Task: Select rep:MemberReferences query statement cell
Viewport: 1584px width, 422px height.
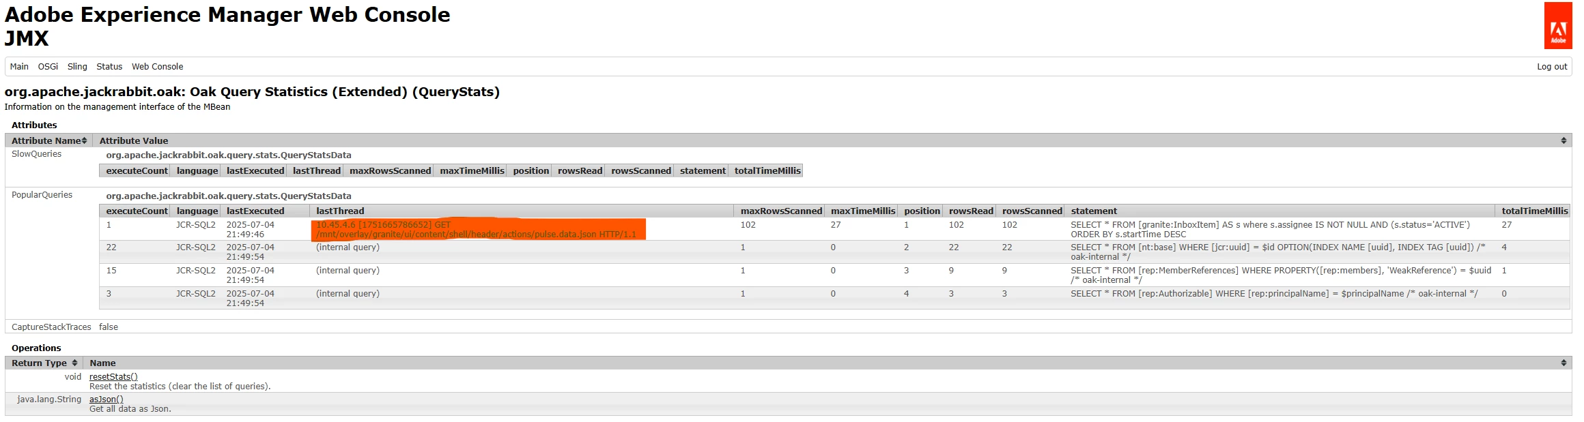Action: pos(1281,275)
